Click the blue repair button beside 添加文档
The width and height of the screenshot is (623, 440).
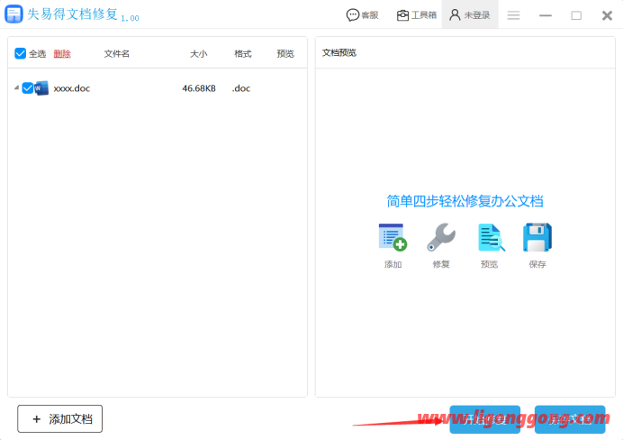(x=484, y=419)
